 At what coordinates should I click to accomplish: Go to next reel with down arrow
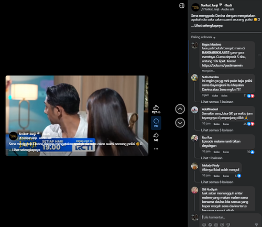(180, 123)
